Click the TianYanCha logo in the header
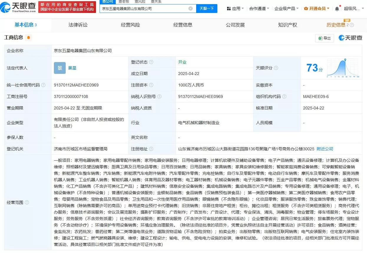The width and height of the screenshot is (367, 253). point(19,7)
